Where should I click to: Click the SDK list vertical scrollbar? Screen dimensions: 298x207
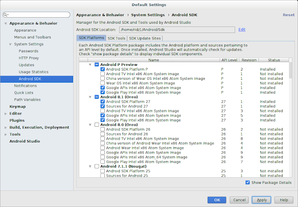click(x=291, y=70)
